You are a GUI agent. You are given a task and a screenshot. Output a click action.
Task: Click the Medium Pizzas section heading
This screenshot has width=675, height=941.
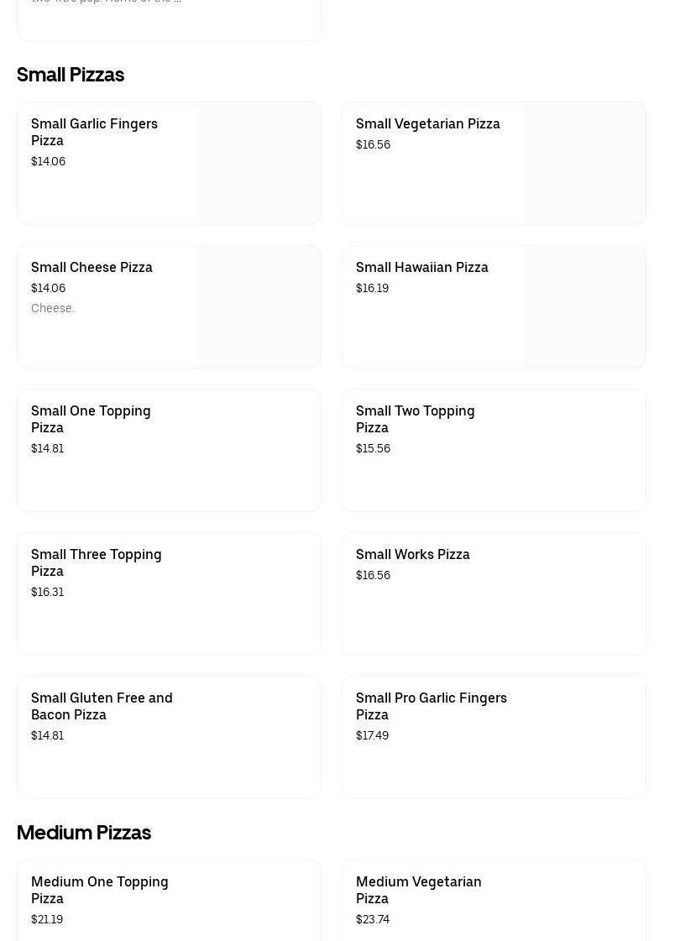[84, 833]
